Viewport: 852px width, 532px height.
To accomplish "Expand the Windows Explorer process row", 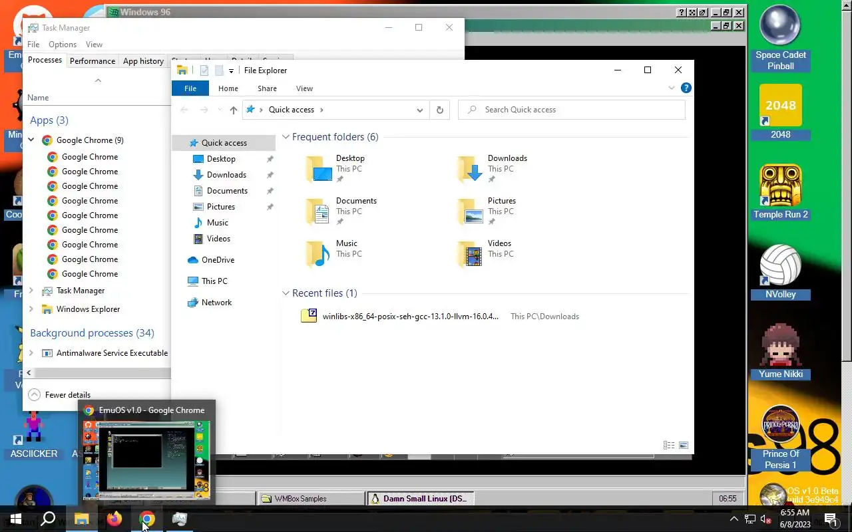I will tap(31, 309).
